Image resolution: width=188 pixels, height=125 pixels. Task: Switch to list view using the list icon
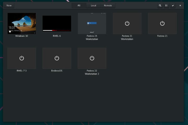pos(166,5)
